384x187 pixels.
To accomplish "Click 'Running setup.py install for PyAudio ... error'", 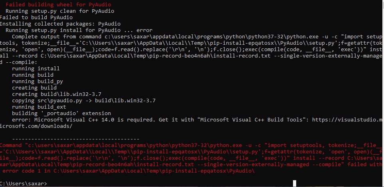I will point(79,30).
